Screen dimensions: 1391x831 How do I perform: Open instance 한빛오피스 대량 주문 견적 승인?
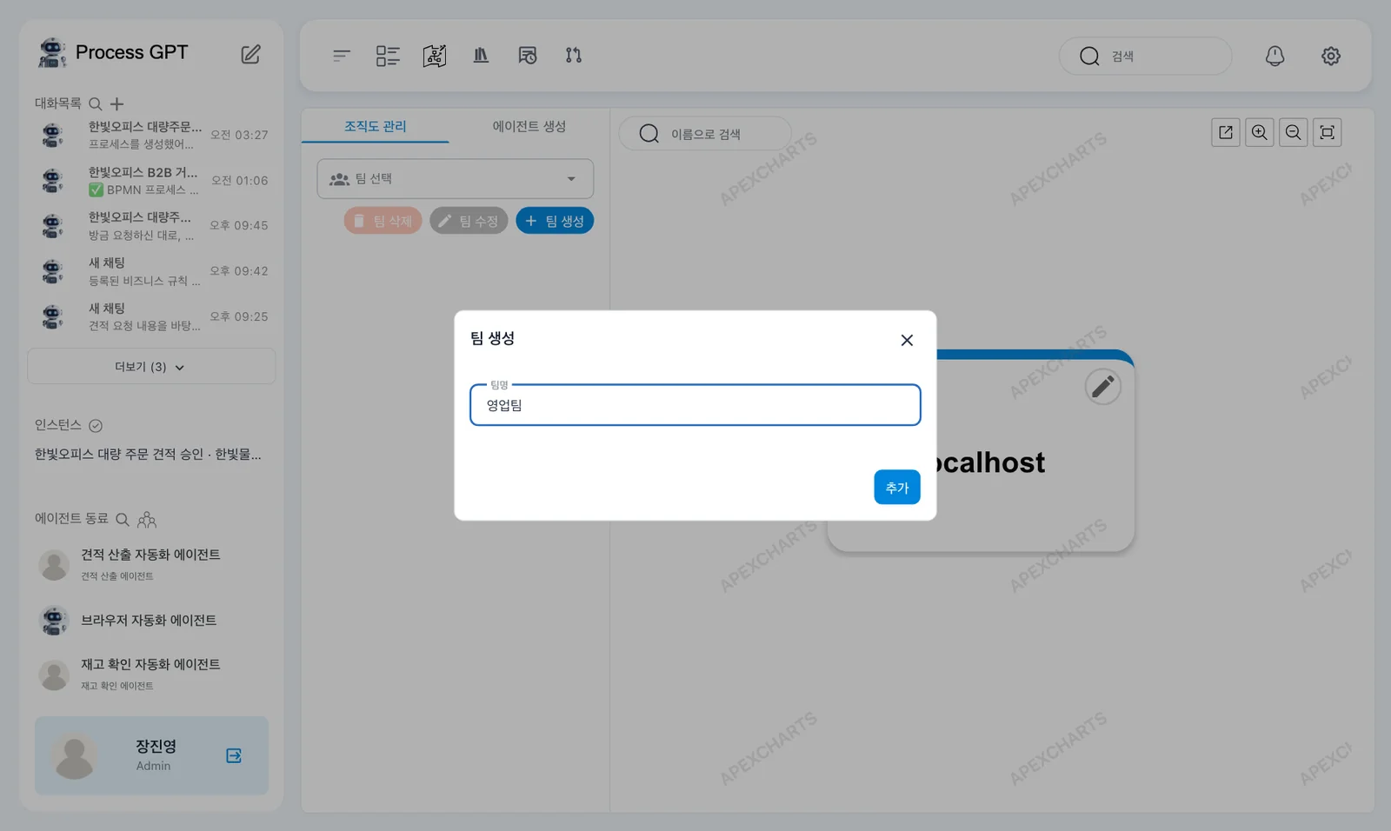pos(148,454)
